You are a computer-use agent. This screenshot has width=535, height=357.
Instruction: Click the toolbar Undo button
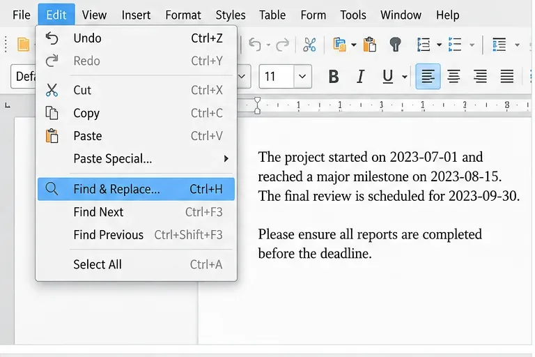(x=255, y=45)
